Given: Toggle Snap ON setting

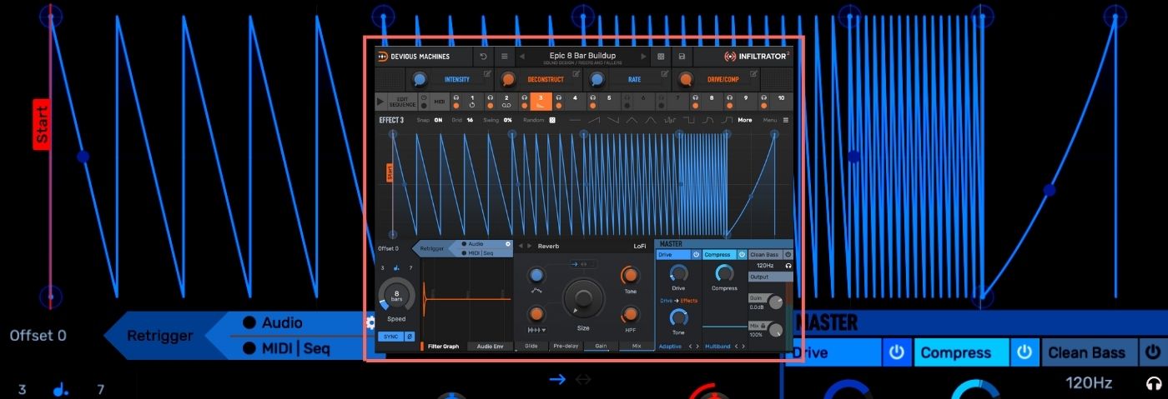Looking at the screenshot, I should pyautogui.click(x=438, y=120).
